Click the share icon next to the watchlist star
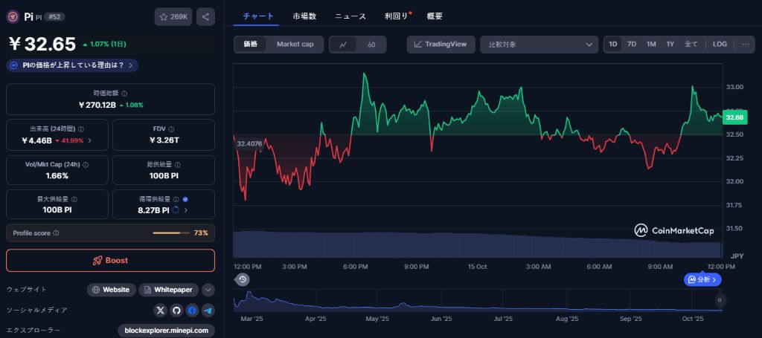 205,16
